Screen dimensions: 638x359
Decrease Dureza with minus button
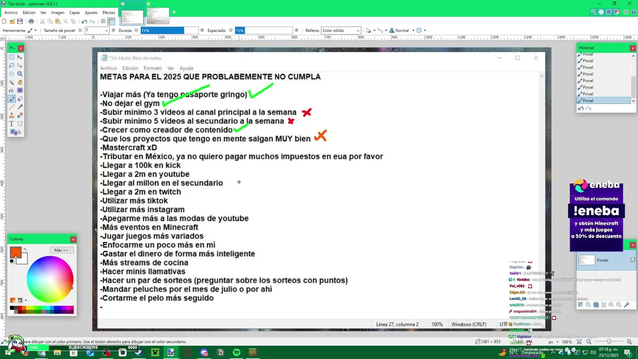pos(137,30)
